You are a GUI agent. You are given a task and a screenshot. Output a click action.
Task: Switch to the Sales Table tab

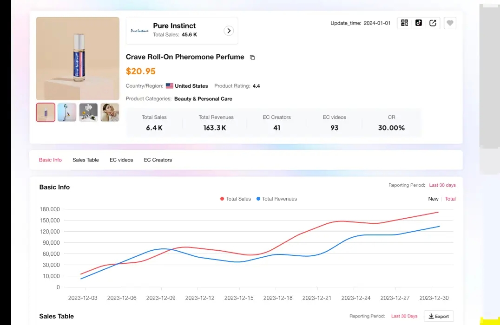86,160
